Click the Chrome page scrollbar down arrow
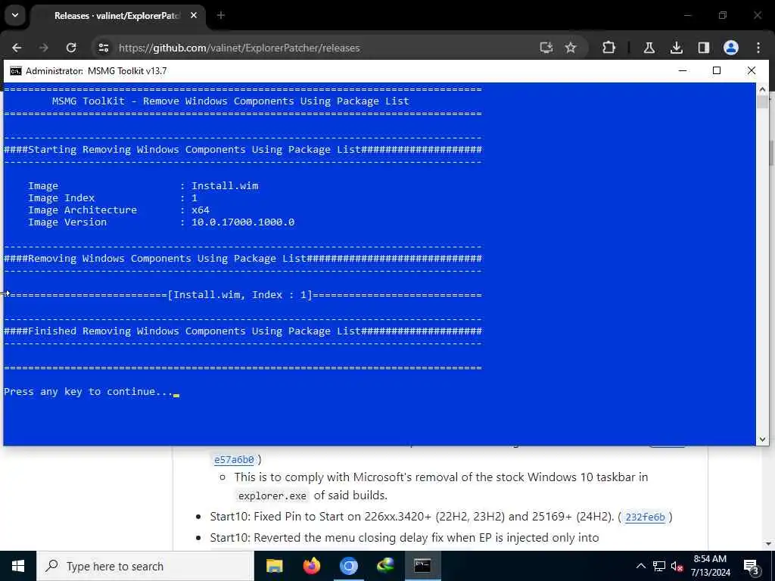This screenshot has height=581, width=775. click(769, 543)
